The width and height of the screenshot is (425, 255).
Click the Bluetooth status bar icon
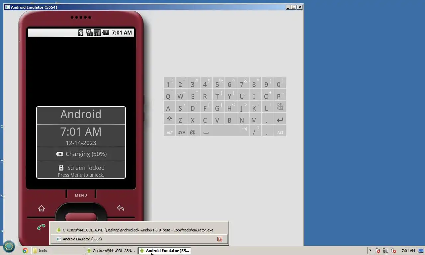coord(81,33)
